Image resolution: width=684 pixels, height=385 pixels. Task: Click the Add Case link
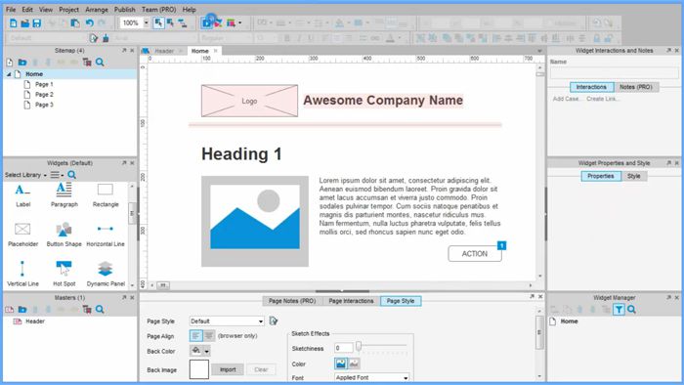tap(566, 99)
